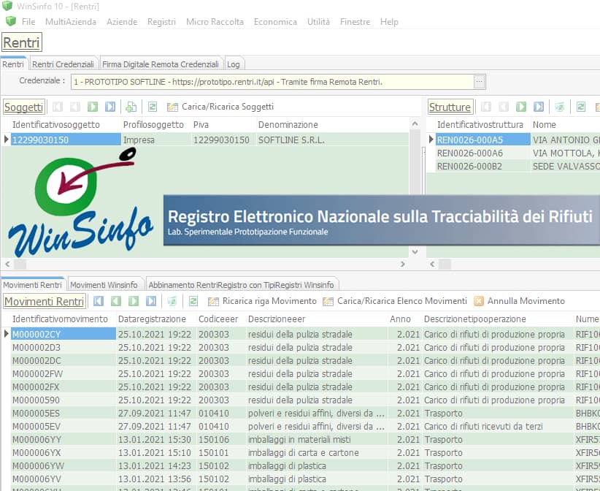Switch to Abbinamento RentriRegistro con TipiRegistri Winsinfo tab
The width and height of the screenshot is (600, 491).
[x=241, y=285]
